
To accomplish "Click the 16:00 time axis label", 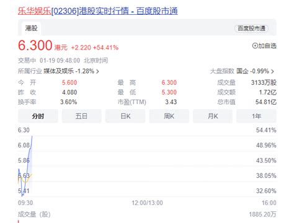I will pyautogui.click(x=269, y=203).
